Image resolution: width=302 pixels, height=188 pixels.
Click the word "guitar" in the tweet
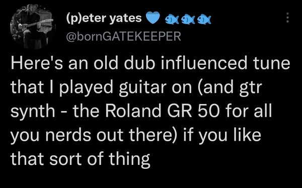pyautogui.click(x=142, y=88)
